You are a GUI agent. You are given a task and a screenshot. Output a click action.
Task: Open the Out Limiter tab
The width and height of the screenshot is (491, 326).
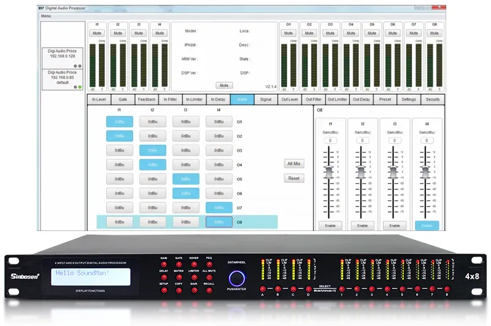tap(337, 99)
